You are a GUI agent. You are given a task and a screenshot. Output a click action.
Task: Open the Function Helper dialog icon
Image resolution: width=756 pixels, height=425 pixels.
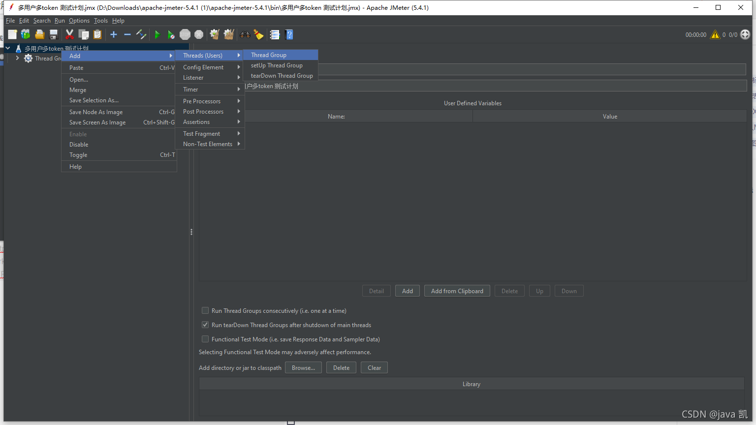275,34
